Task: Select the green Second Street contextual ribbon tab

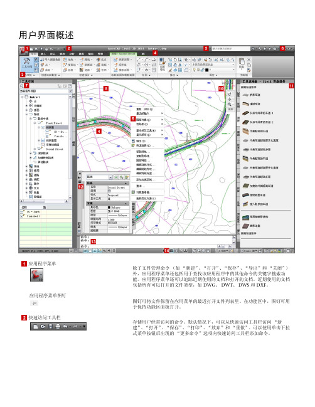Action: click(123, 54)
